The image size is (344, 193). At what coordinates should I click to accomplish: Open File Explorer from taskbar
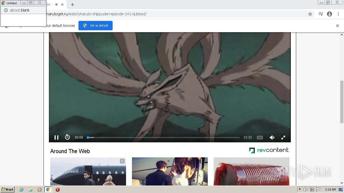pos(30,190)
